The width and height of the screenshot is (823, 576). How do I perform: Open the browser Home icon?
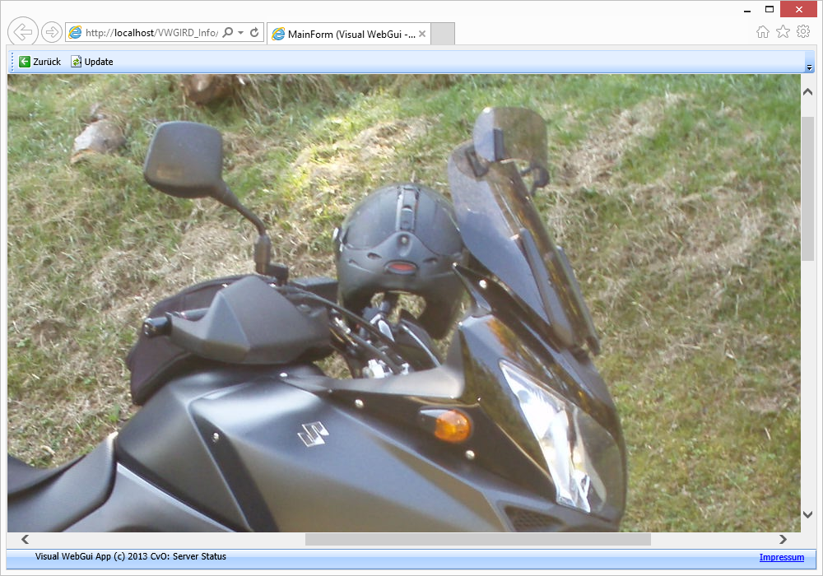click(x=763, y=32)
